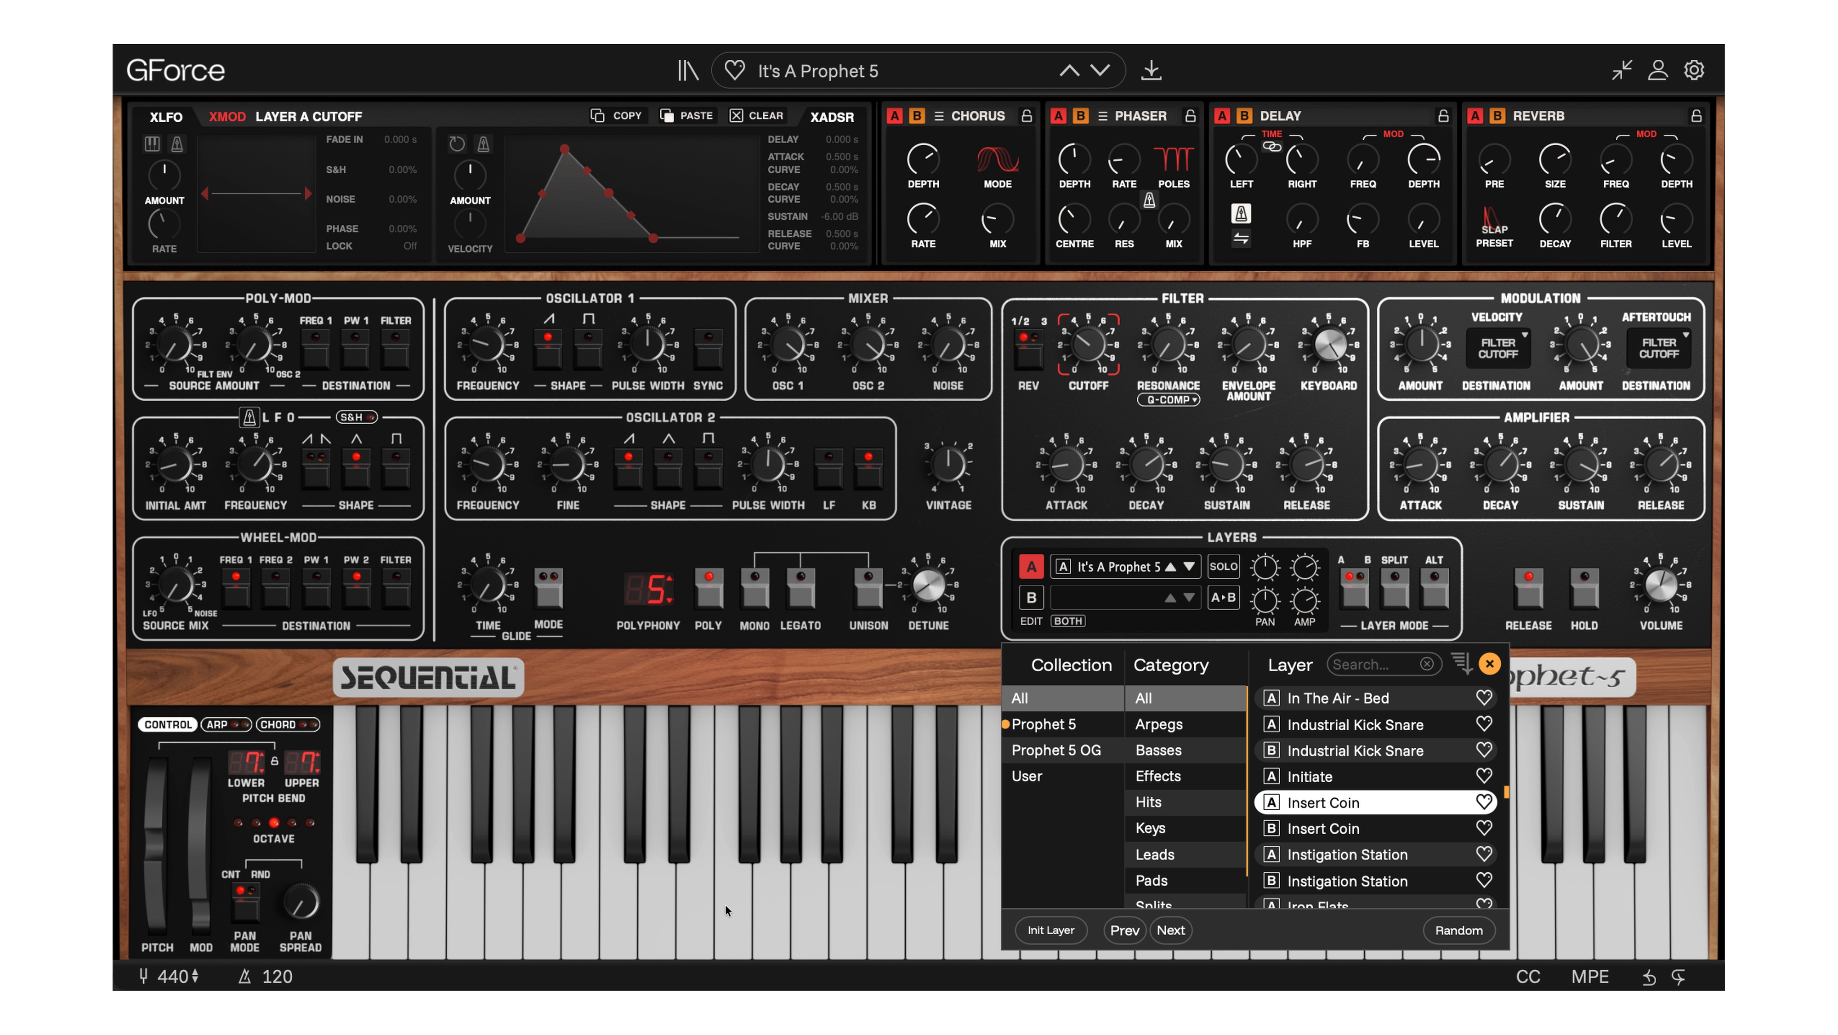Click the MOD wheel
This screenshot has width=1838, height=1035.
200,846
